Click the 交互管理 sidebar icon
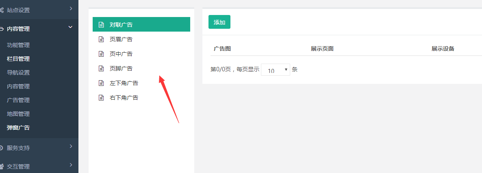Screen dimensions: 482x173 pyautogui.click(x=2, y=166)
